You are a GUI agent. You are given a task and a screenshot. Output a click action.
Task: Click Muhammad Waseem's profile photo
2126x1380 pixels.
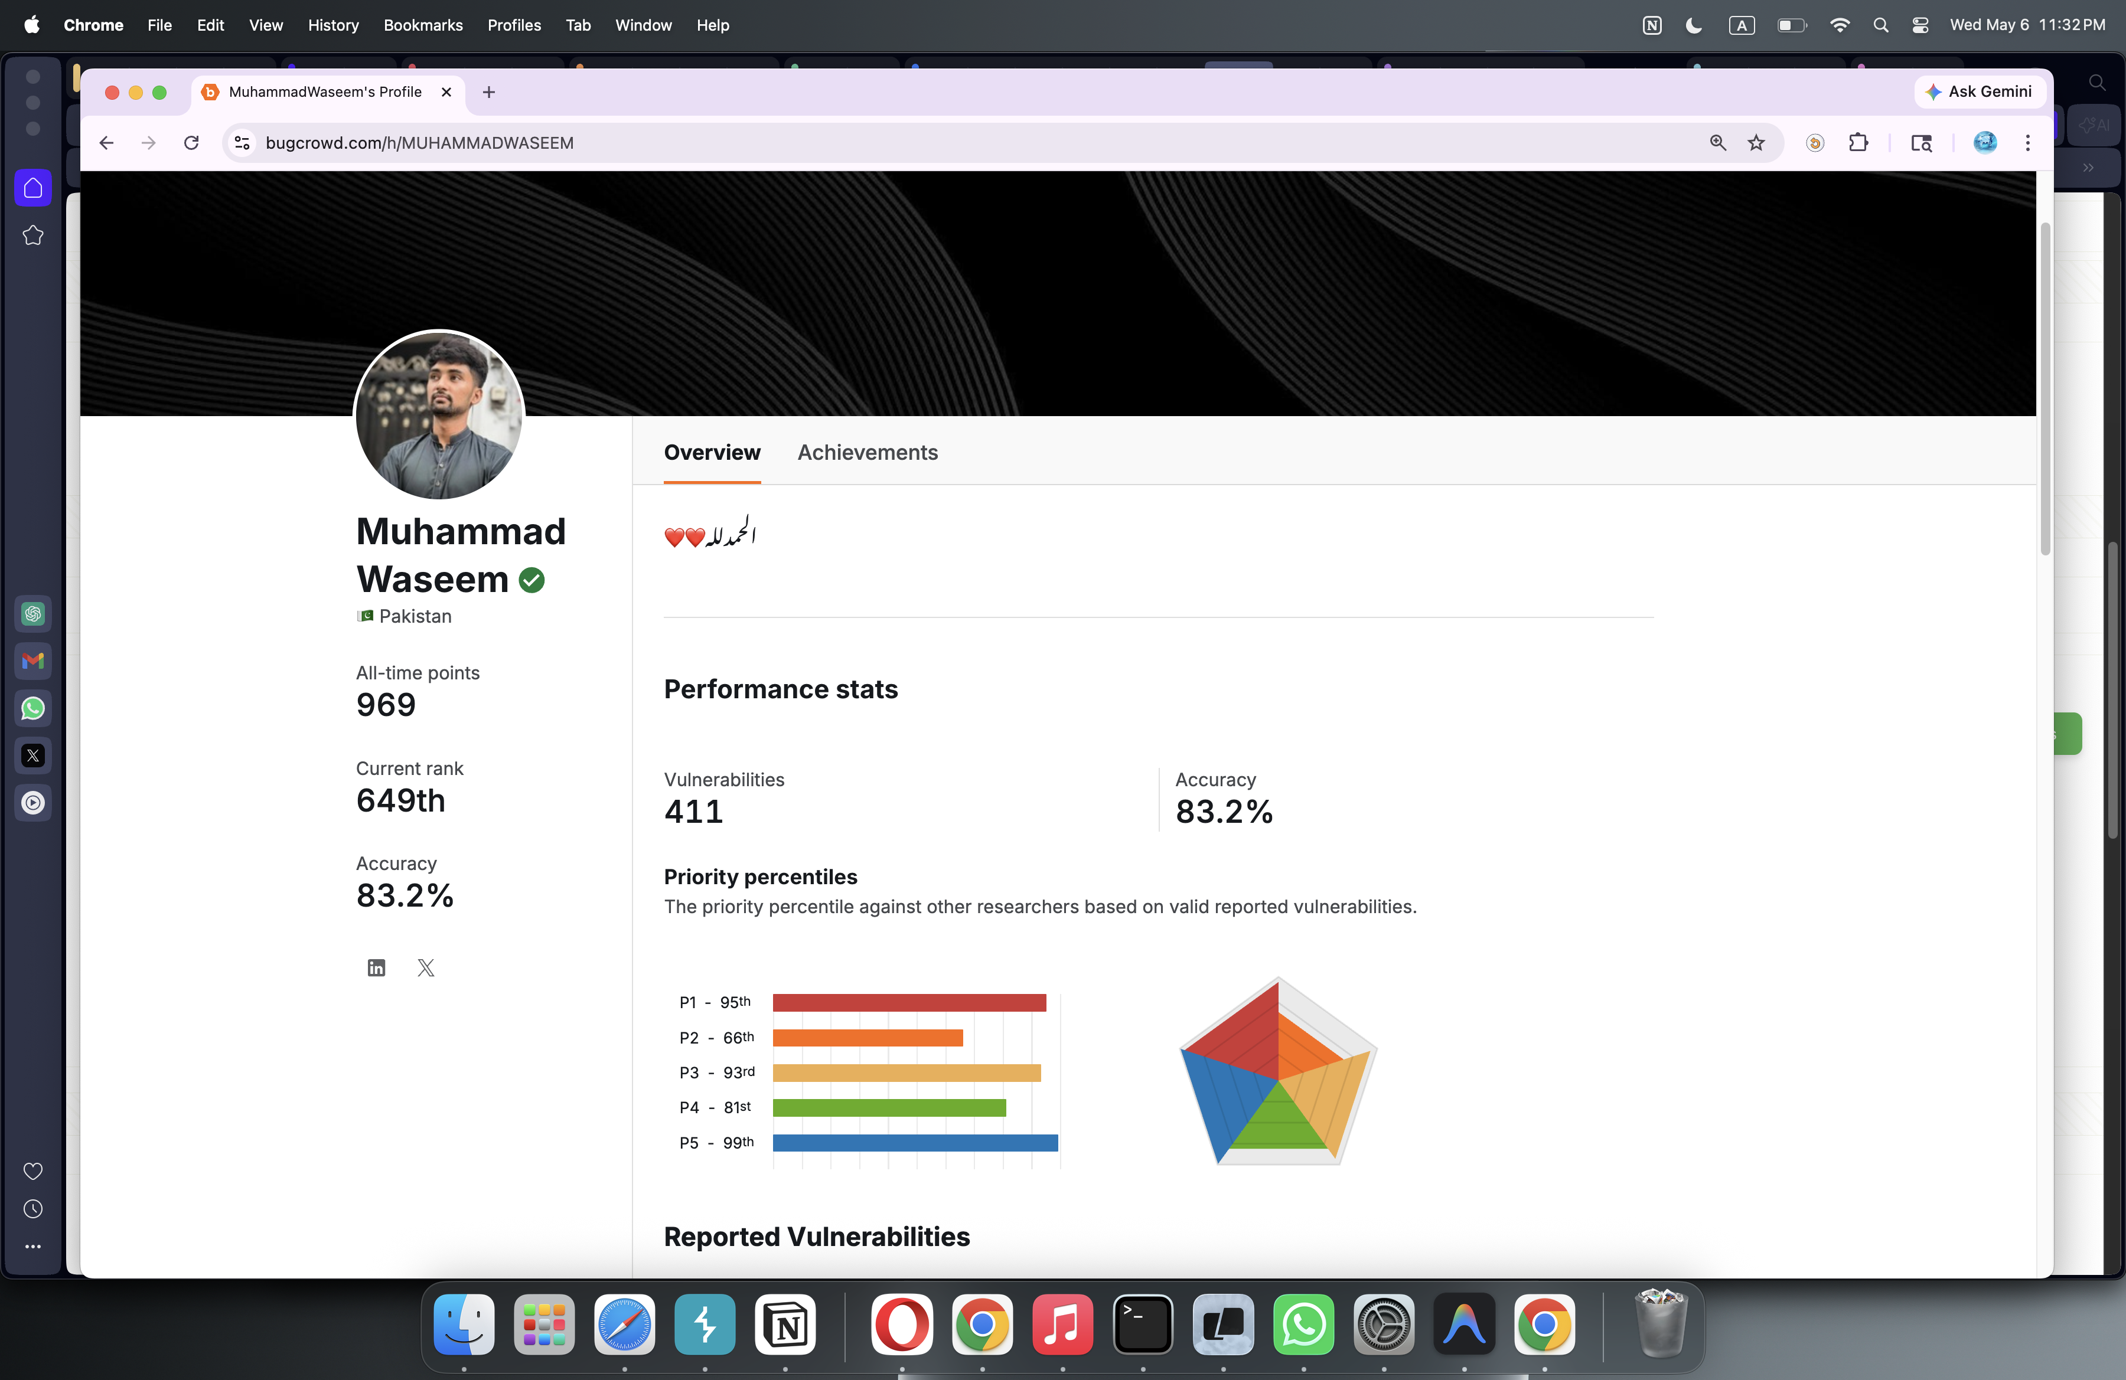(439, 415)
